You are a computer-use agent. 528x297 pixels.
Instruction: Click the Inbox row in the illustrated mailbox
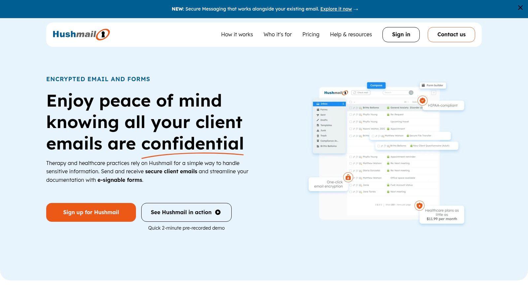click(x=329, y=104)
